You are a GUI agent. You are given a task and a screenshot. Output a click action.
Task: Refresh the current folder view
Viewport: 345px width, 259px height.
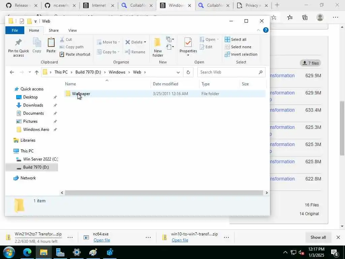[188, 72]
